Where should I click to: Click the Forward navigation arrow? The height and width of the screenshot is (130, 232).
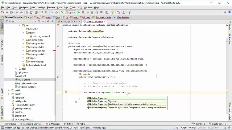(x=57, y=12)
